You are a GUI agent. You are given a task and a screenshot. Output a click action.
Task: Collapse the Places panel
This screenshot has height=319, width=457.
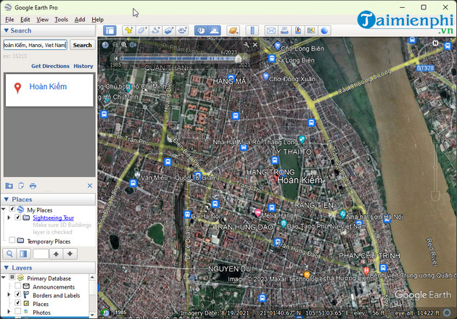(6, 199)
